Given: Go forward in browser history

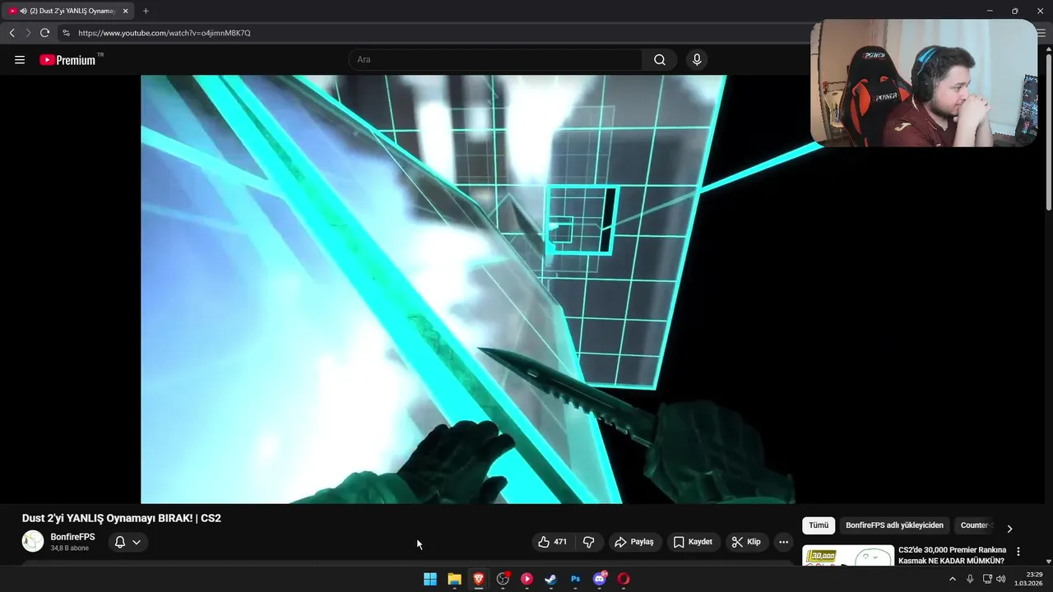Looking at the screenshot, I should (28, 33).
